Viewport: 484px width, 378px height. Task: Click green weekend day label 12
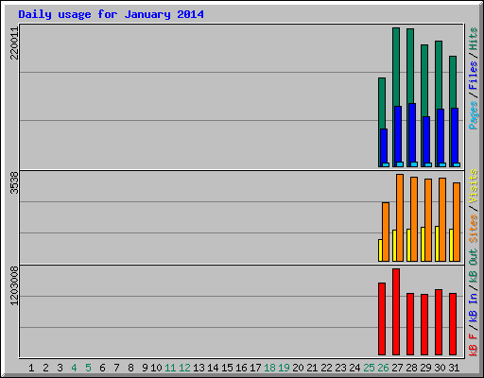coord(184,368)
